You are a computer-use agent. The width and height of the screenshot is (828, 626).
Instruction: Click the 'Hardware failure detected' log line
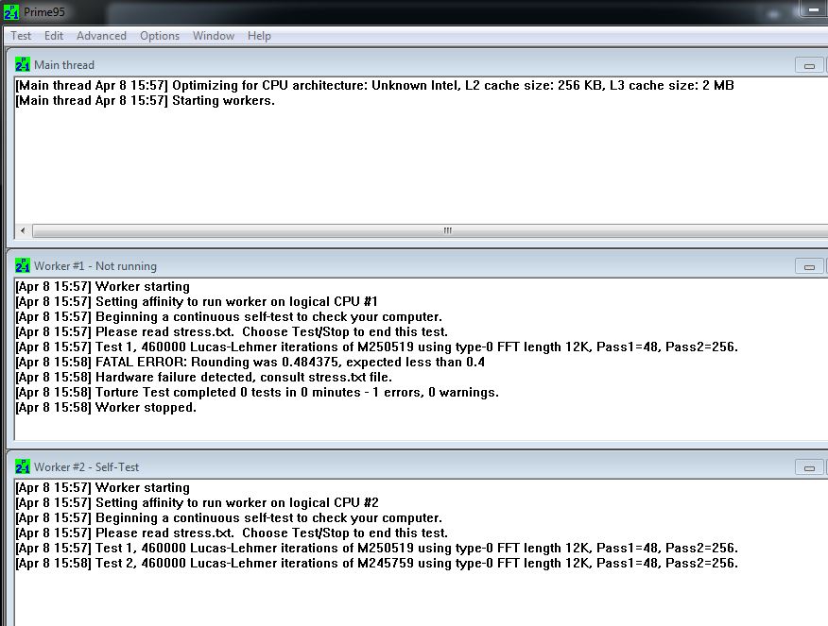pos(204,377)
